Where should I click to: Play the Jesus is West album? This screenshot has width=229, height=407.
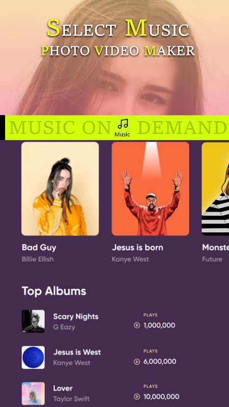(x=137, y=362)
